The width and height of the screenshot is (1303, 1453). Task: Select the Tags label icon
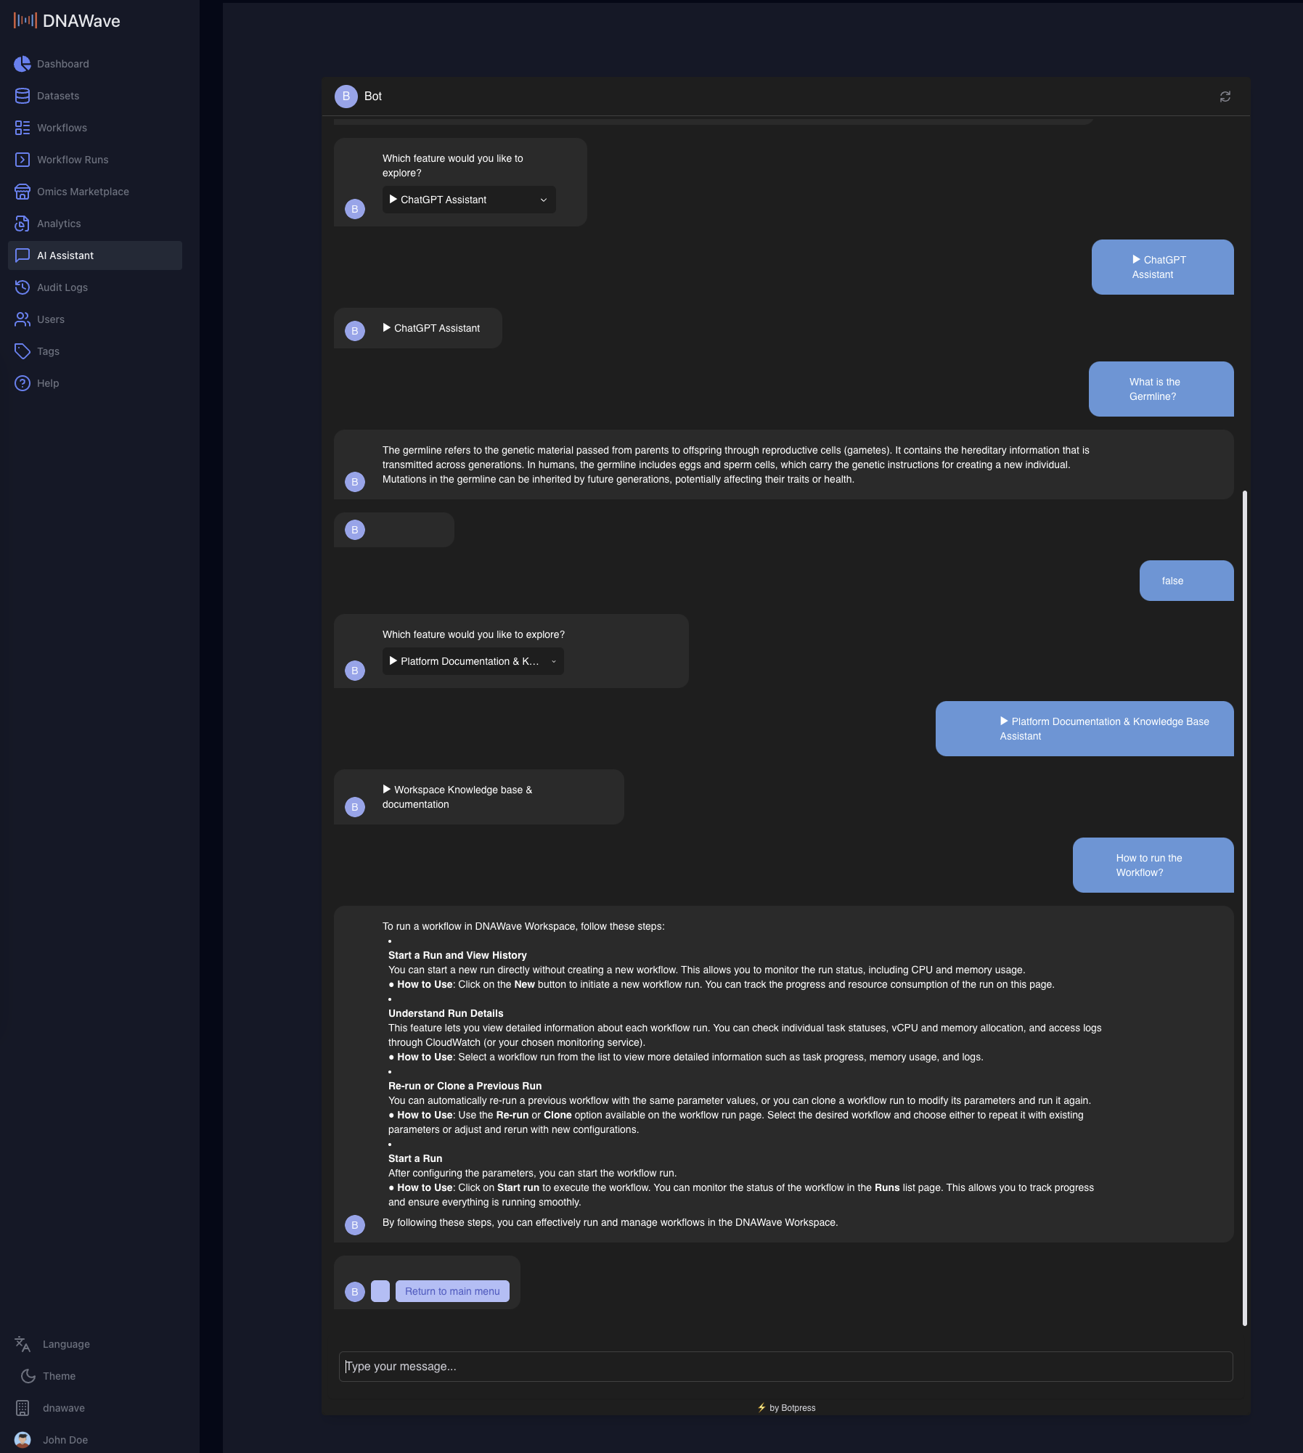tap(23, 351)
